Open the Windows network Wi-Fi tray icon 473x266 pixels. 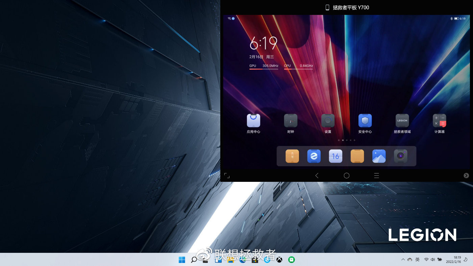[426, 260]
